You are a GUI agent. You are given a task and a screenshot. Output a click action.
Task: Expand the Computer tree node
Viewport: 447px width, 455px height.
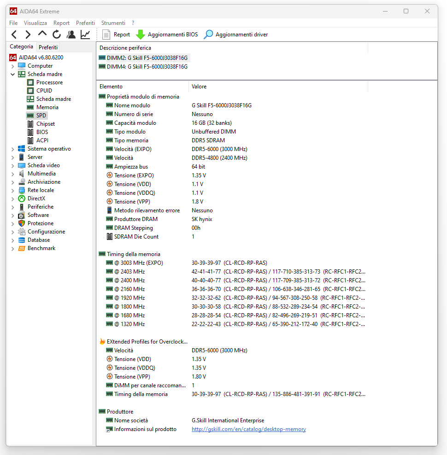(x=12, y=66)
